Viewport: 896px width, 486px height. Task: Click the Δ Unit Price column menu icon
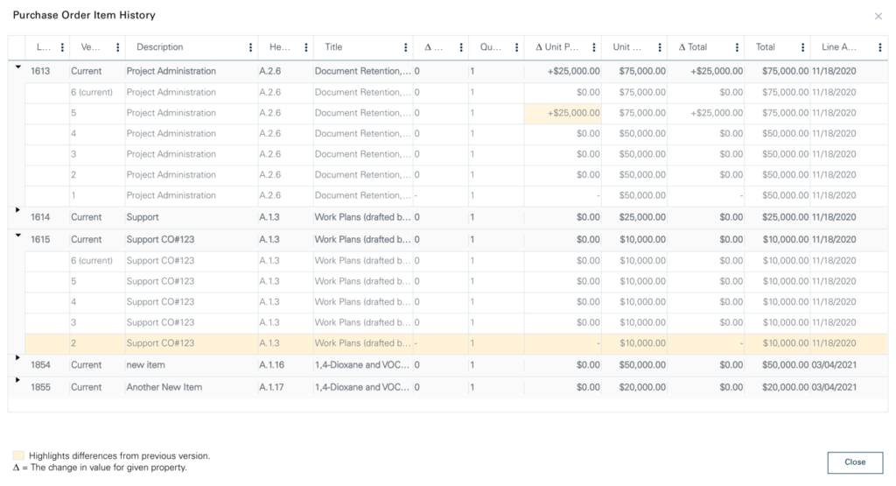point(594,47)
